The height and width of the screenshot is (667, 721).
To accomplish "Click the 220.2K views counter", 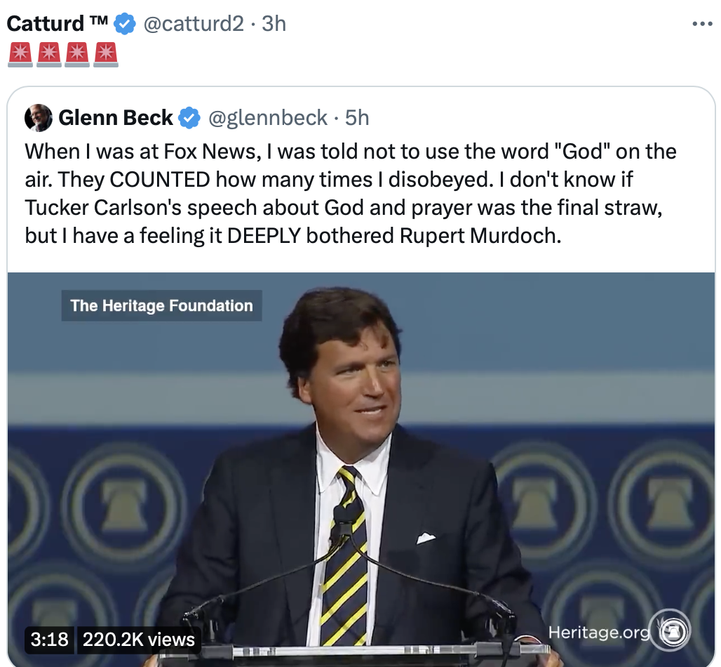I will [x=139, y=639].
